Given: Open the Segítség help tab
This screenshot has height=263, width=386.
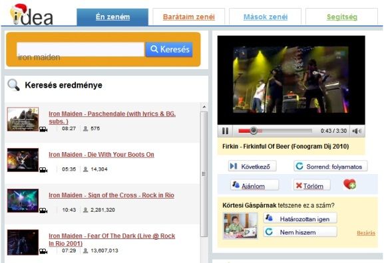Looking at the screenshot, I should (341, 17).
